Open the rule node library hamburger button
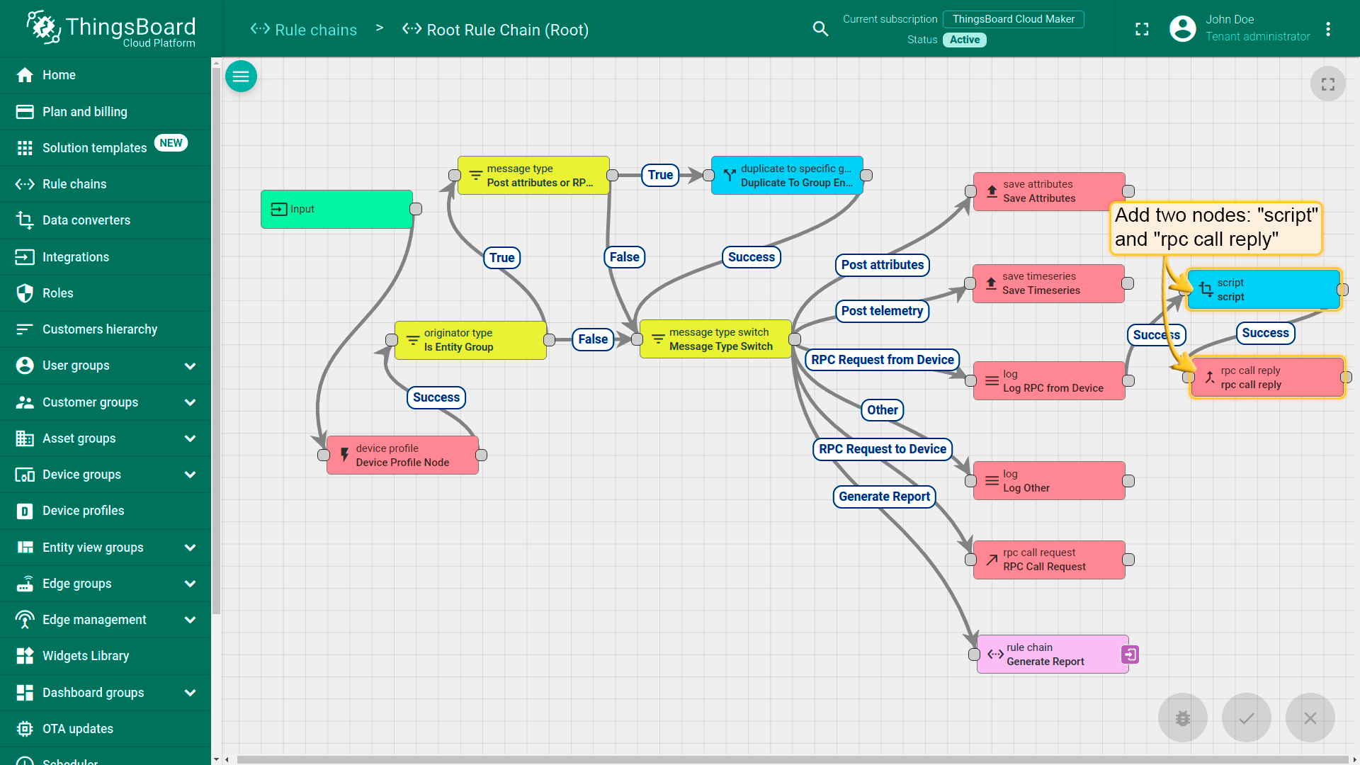1360x765 pixels. (241, 76)
